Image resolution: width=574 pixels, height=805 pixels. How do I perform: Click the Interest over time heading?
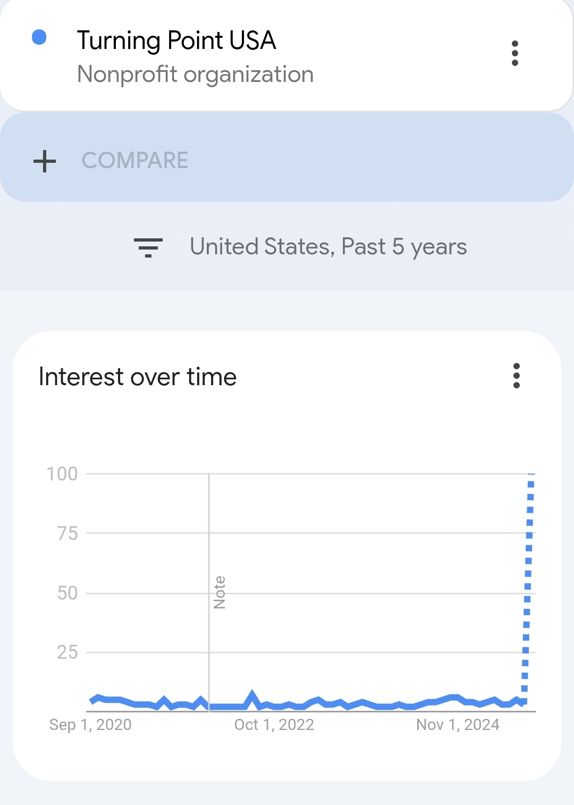coord(138,377)
